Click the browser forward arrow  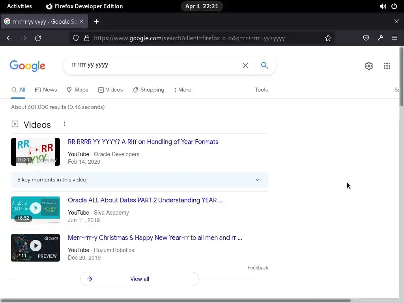24,38
